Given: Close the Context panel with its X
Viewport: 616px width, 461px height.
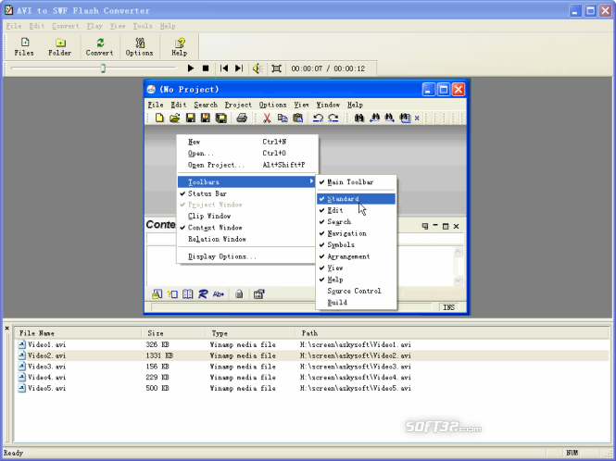Looking at the screenshot, I should (456, 226).
